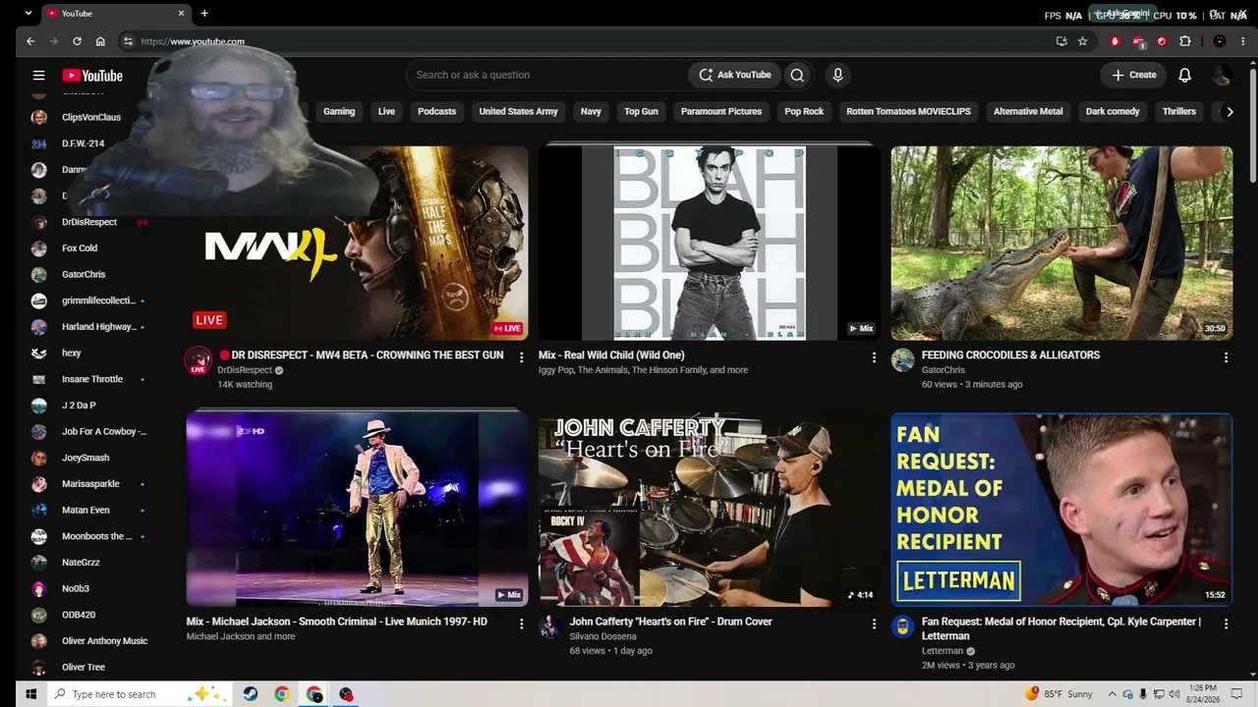
Task: Select the Gaming topic chip
Action: [339, 112]
